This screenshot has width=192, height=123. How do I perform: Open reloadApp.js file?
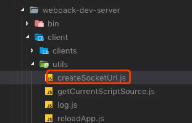click(81, 118)
